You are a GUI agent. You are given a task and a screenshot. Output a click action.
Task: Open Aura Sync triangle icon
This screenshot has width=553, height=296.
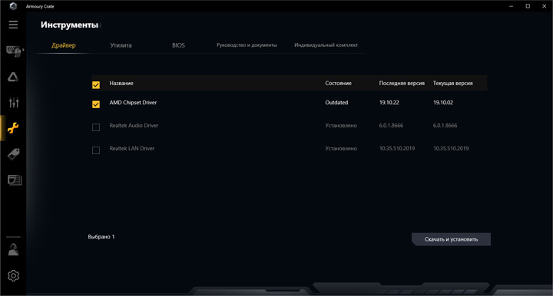[13, 77]
